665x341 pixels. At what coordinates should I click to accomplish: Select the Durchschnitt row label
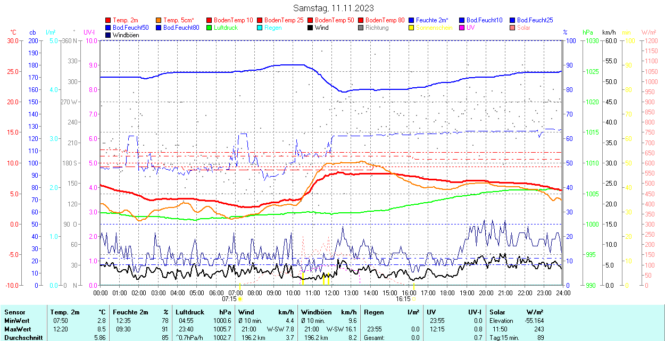21,338
